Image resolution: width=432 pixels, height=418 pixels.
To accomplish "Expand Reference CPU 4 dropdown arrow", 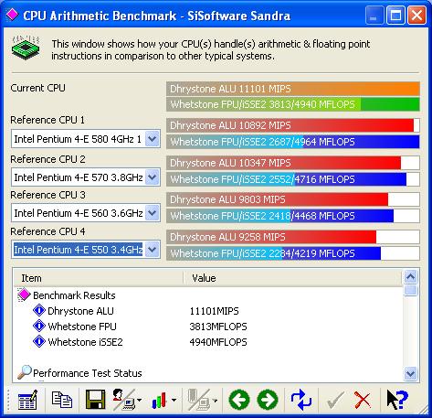I will tap(153, 250).
